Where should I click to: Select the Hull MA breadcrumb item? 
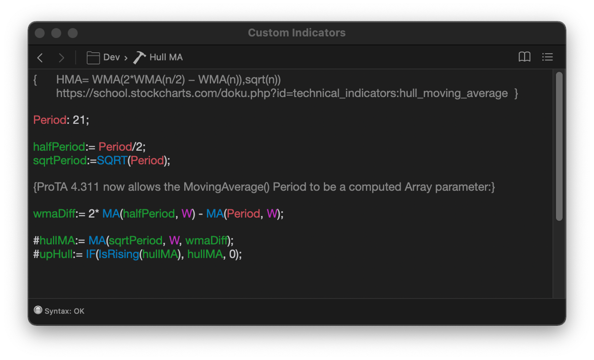(x=166, y=57)
